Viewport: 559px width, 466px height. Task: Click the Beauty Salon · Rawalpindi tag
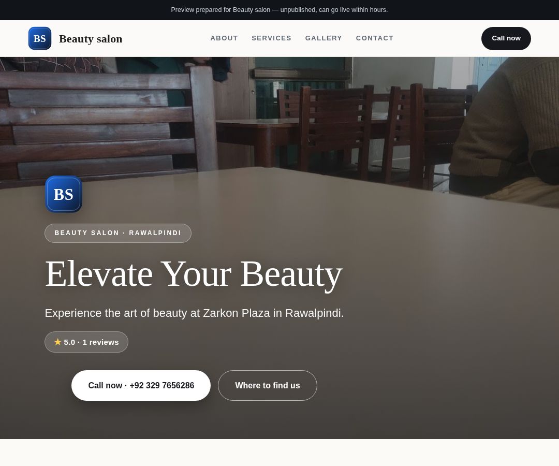click(117, 233)
